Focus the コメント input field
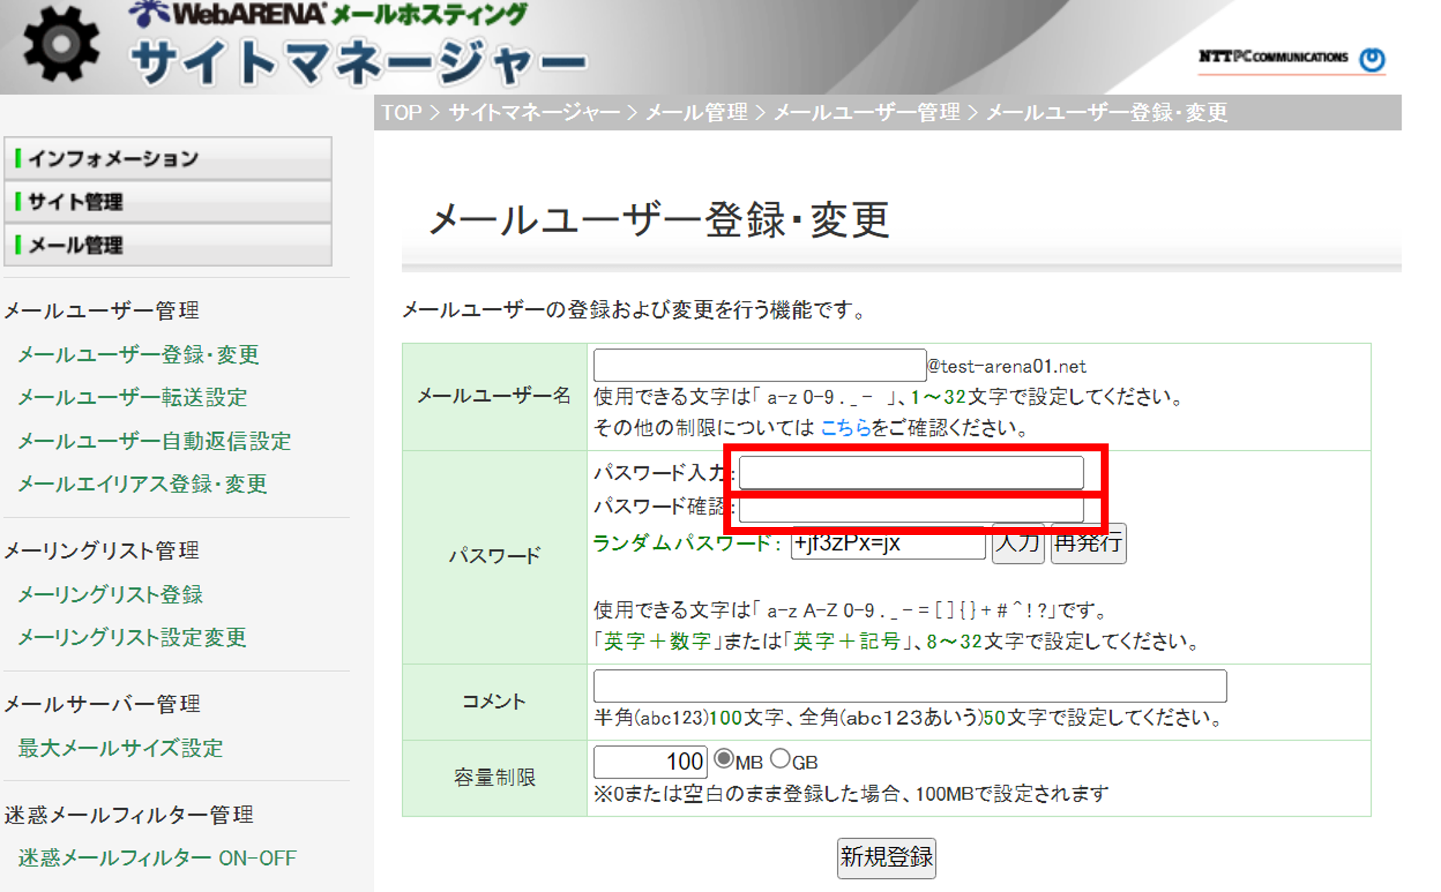The height and width of the screenshot is (892, 1441). pyautogui.click(x=910, y=686)
